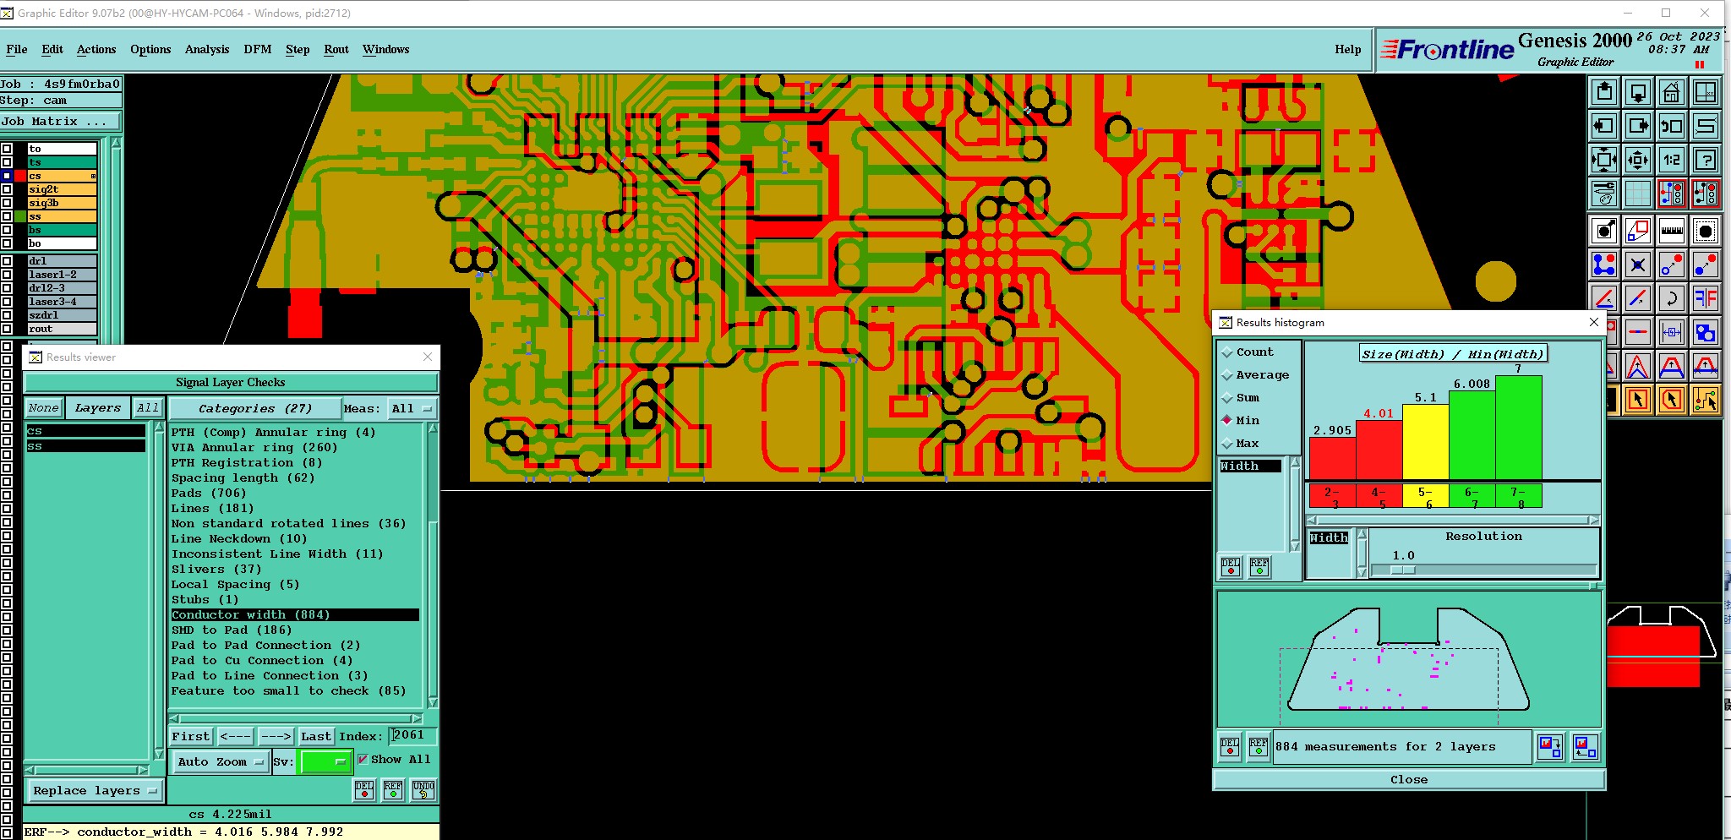Click the zoom out shrinking-arrows icon
Screen dimensions: 1731x840
pos(1637,160)
